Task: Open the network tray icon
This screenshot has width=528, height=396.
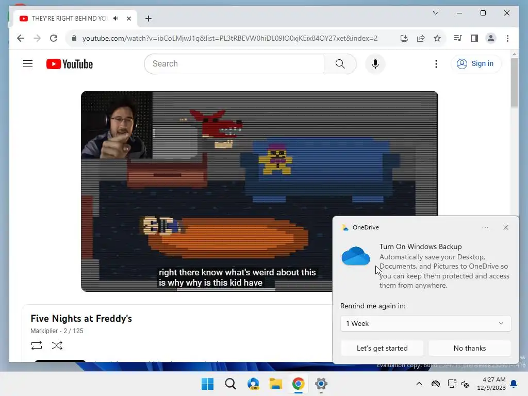Action: (452, 384)
